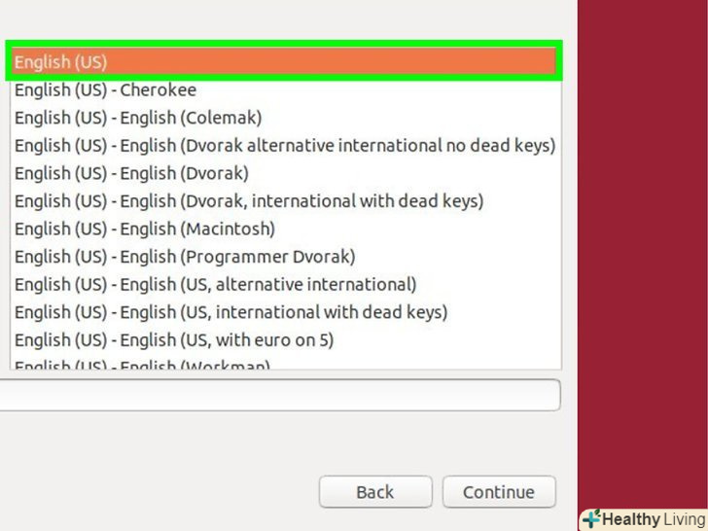Select the plain English (US) layout
Screen dimensions: 708x531
point(284,61)
